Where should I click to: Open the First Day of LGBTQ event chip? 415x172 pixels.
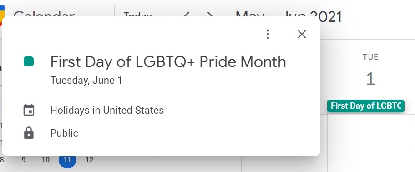366,106
